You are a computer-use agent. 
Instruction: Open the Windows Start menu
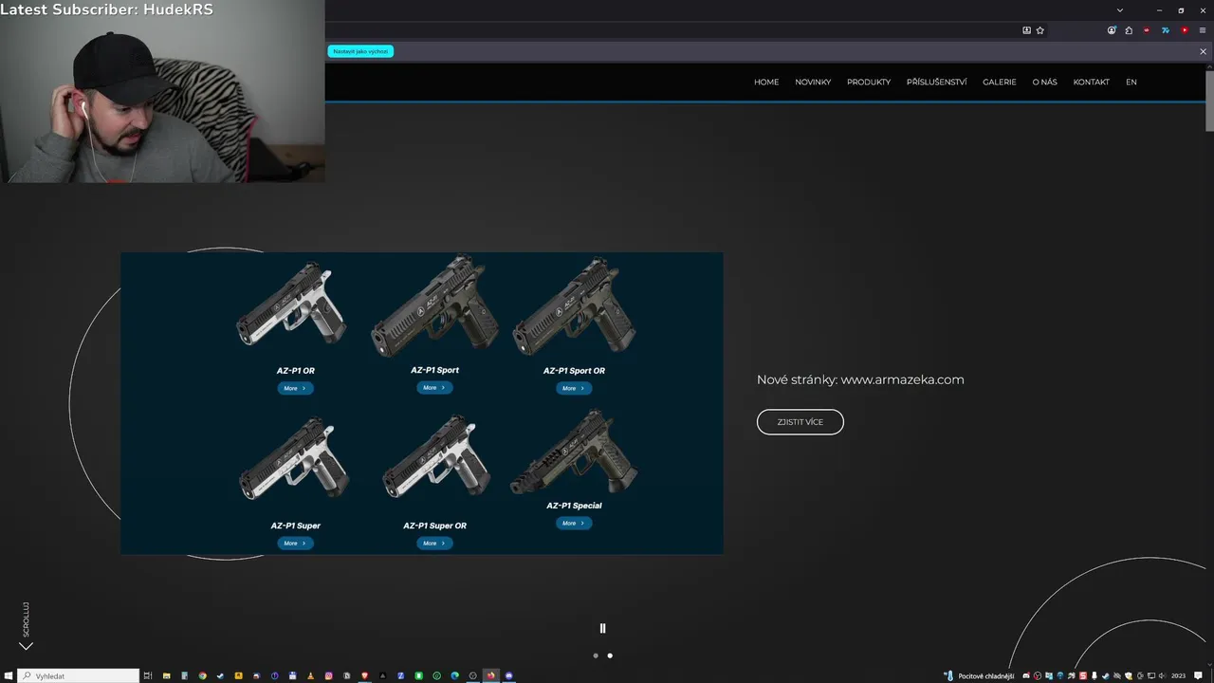coord(9,675)
